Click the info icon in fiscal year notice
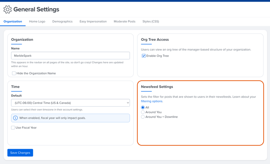Screen dimensions: 270x164 15,118
